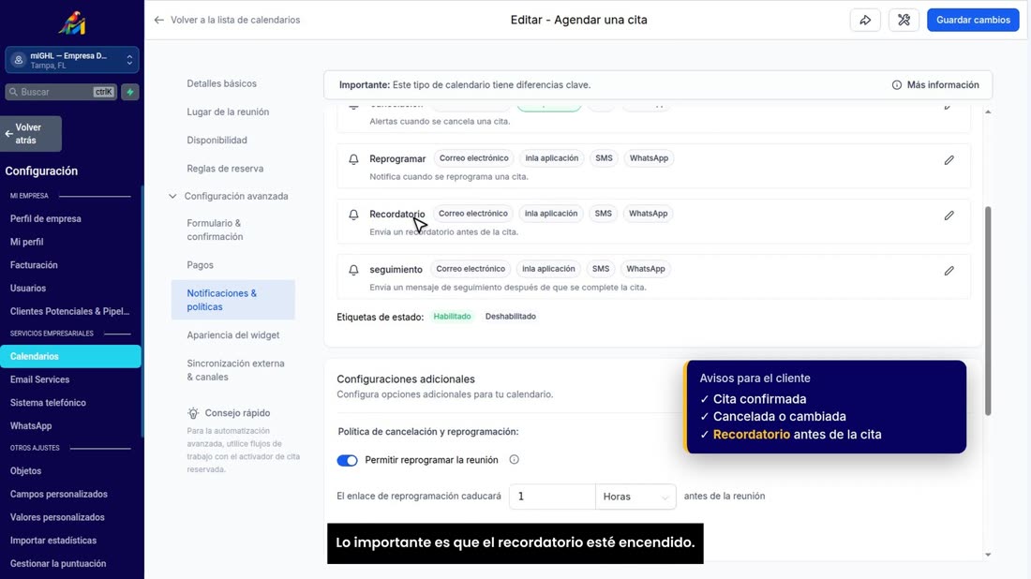This screenshot has height=579, width=1031.
Task: Open 'Clientes Potenciales & Pipel...' in sidebar
Action: [69, 311]
